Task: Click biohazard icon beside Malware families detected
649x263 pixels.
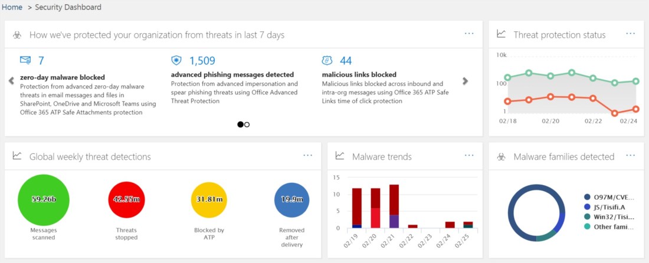Action: (501, 156)
